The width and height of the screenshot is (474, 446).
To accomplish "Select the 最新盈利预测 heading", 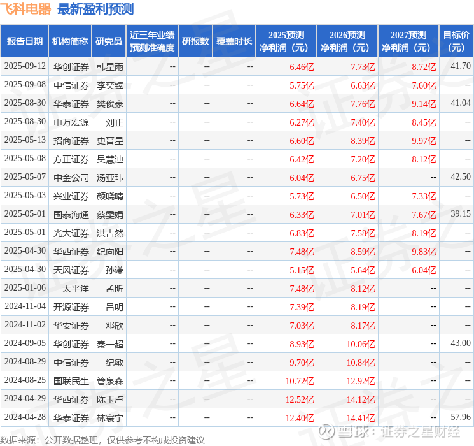I will (95, 9).
